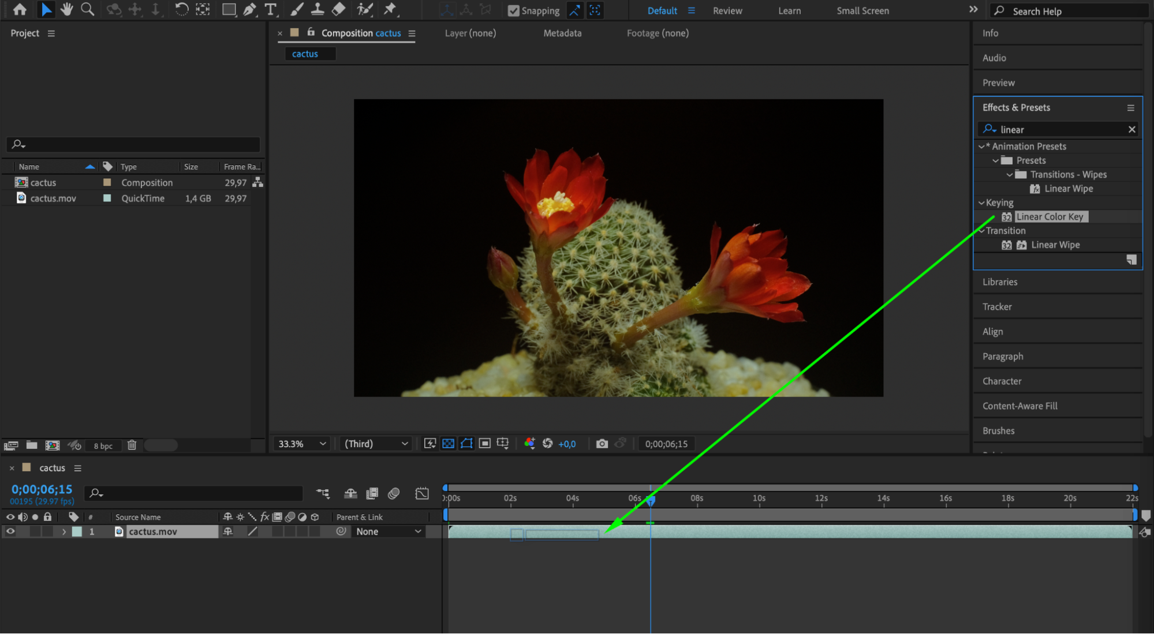Select the Type tool

[270, 9]
